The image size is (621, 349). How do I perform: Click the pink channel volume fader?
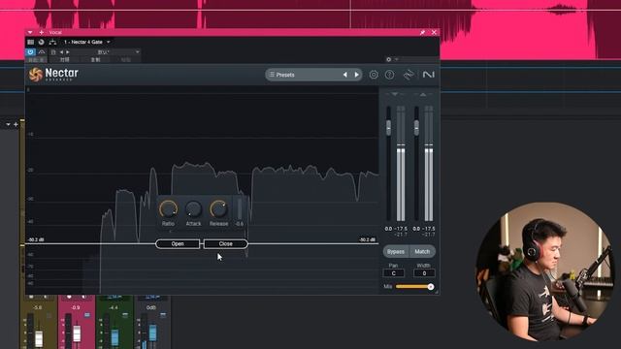tap(77, 333)
